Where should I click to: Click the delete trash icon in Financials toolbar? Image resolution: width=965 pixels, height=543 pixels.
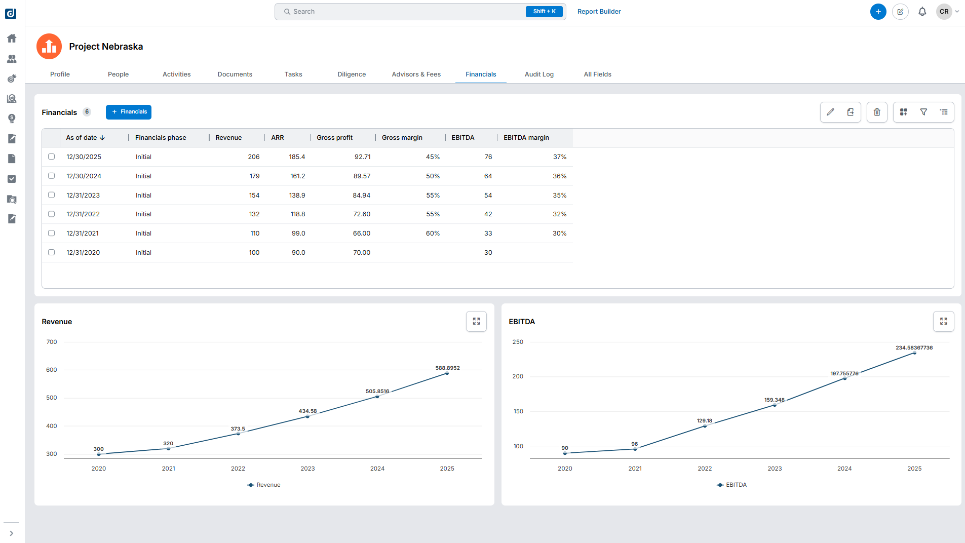(x=877, y=112)
